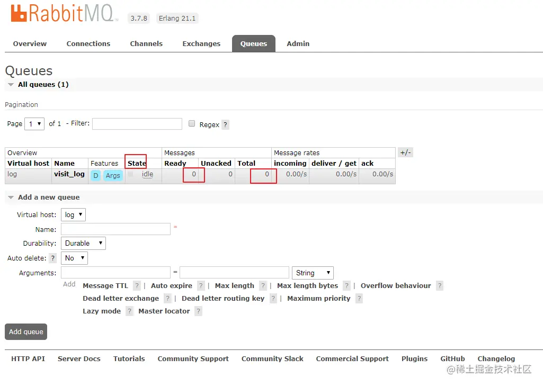Image resolution: width=543 pixels, height=386 pixels.
Task: Insert Dead letter exchange argument link
Action: point(121,299)
